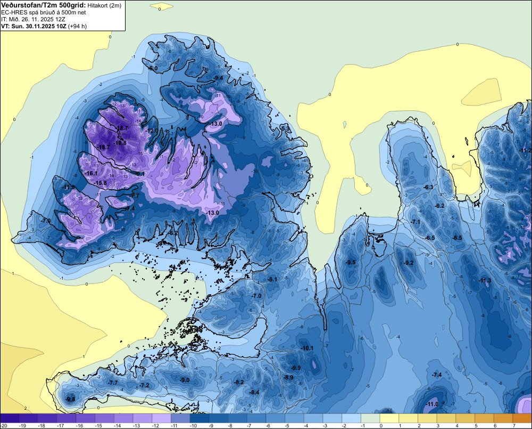Image resolution: width=532 pixels, height=429 pixels.
Task: Click the -7.2 temperature value
Action: (144, 385)
